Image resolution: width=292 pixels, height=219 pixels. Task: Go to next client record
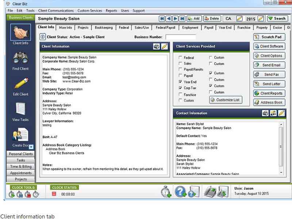click(x=175, y=19)
